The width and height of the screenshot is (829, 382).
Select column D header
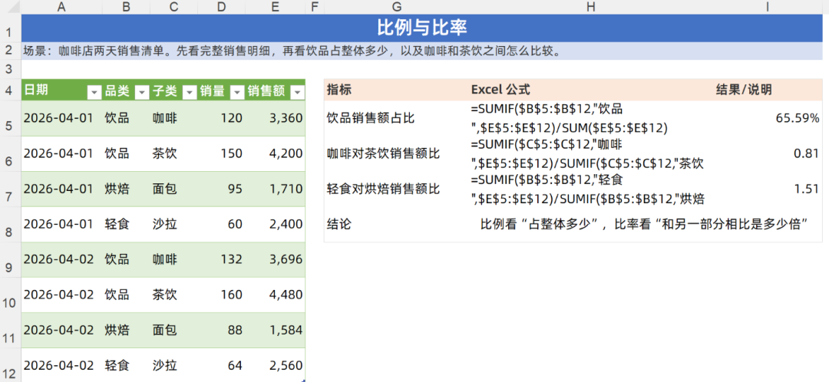coord(222,7)
